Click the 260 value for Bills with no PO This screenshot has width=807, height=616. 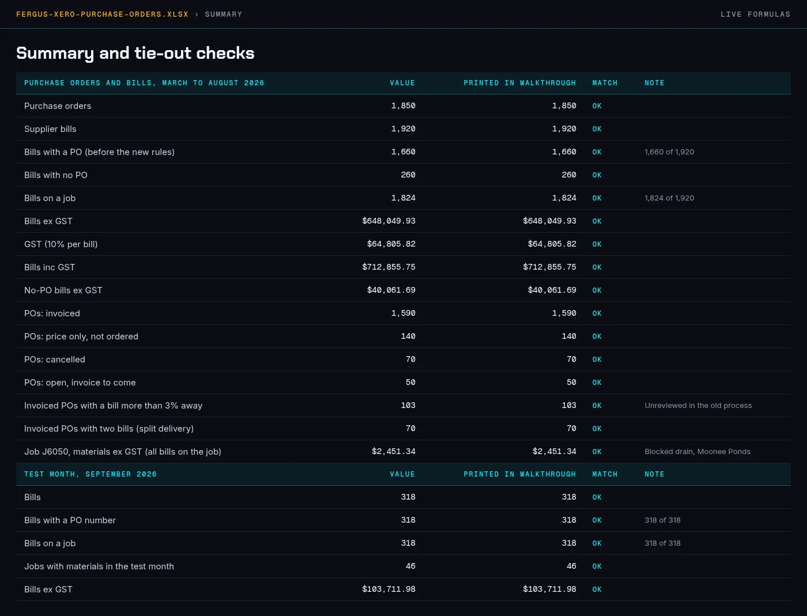408,175
